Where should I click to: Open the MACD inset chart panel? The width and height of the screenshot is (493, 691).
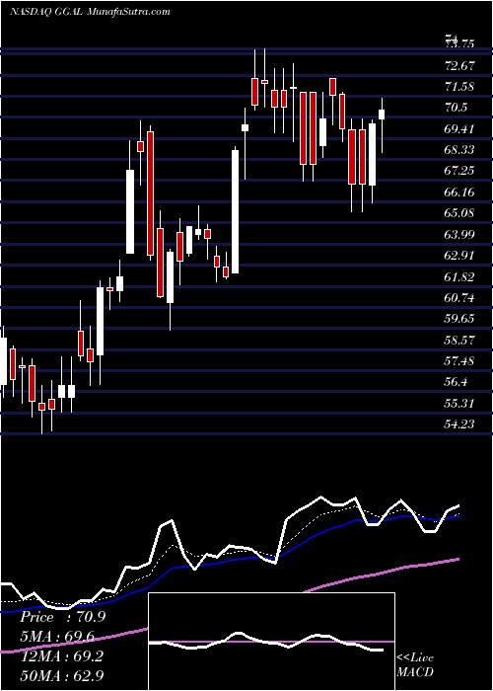pos(271,642)
